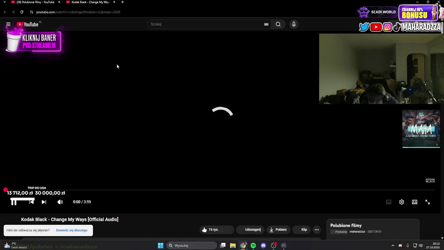Reload the current page
Viewport: 444px width, 250px height.
click(22, 12)
